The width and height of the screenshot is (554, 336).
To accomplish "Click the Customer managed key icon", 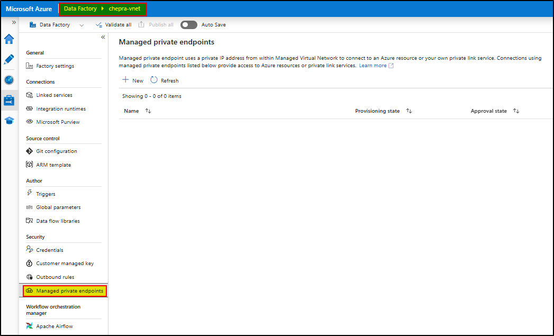I will (30, 263).
